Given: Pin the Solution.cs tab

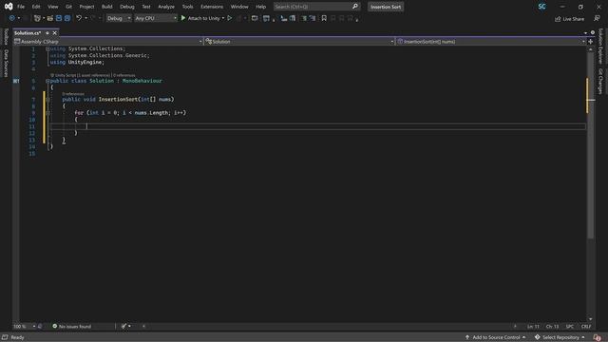Looking at the screenshot, I should [x=47, y=33].
